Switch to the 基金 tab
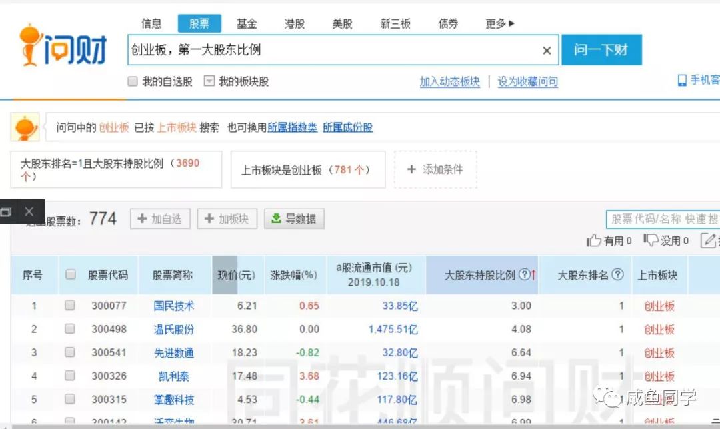 coord(247,23)
